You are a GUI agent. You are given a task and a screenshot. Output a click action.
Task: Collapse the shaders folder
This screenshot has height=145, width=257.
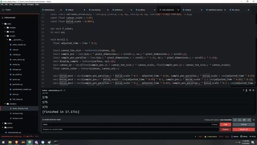click(x=5, y=104)
